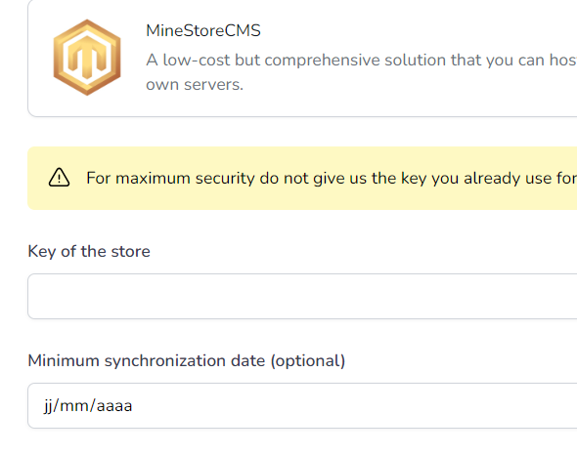Image resolution: width=577 pixels, height=455 pixels.
Task: Click the yellow security warning banner
Action: point(302,179)
